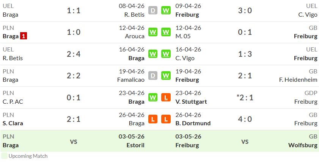The image size is (319, 162).
Task: Click Freiburg's win badge against M. 05
Action: [x=166, y=32]
